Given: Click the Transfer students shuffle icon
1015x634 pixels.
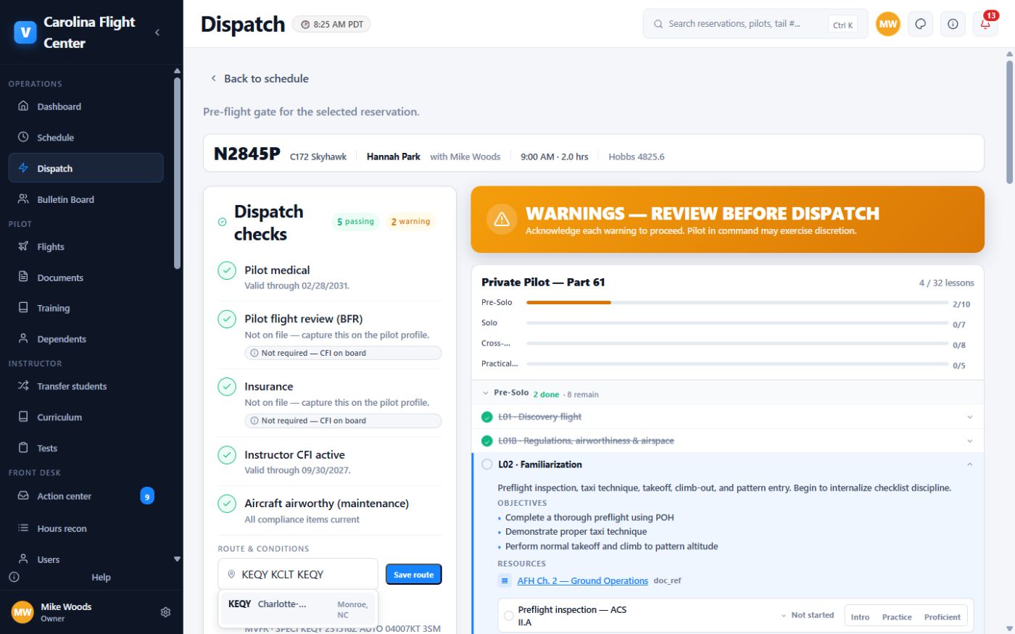Looking at the screenshot, I should click(23, 386).
